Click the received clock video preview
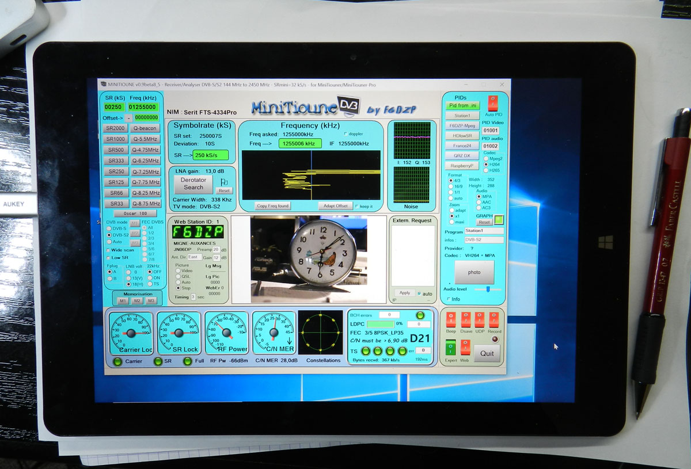 (309, 260)
